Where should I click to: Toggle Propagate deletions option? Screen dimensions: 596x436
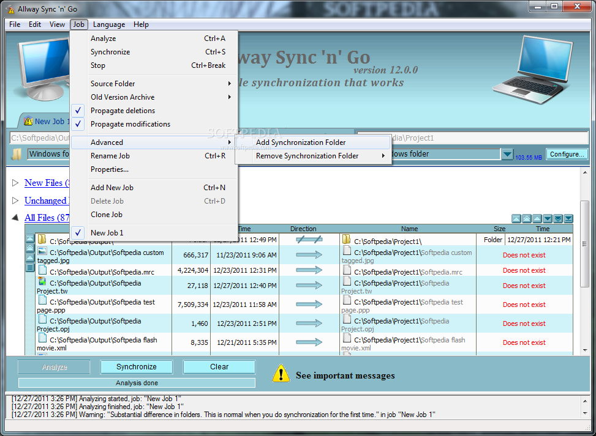point(154,111)
